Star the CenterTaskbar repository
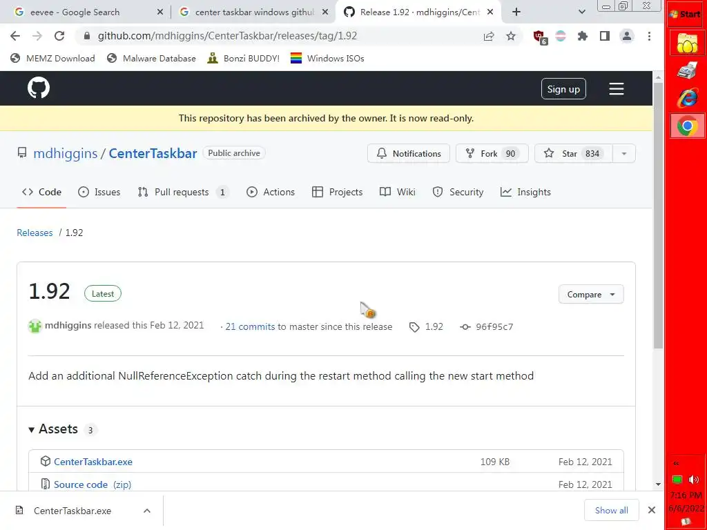 pos(574,154)
